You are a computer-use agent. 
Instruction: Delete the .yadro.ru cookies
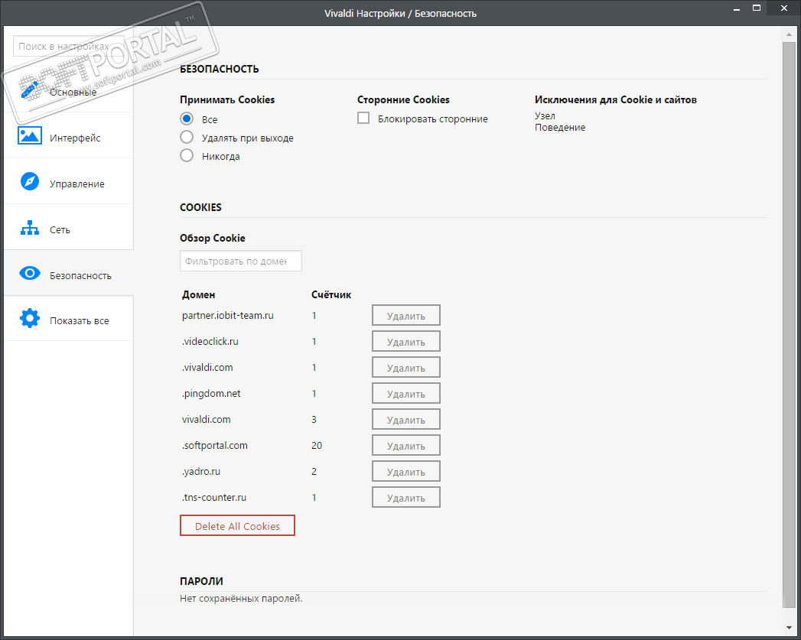click(405, 472)
